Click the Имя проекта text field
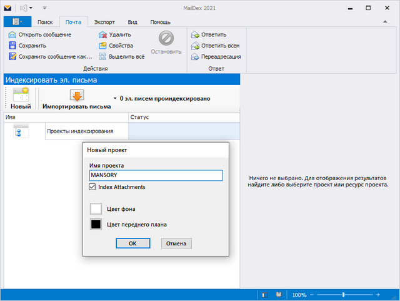400x301 pixels. (156, 176)
